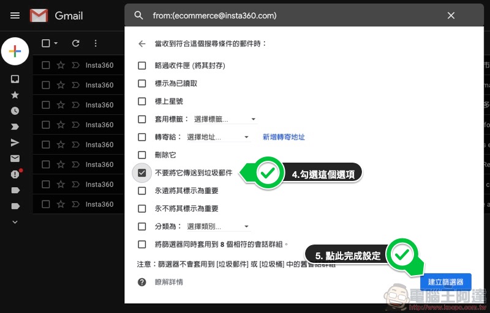490x313 pixels.
Task: Expand More chevron at sidebar bottom
Action: [x=15, y=222]
